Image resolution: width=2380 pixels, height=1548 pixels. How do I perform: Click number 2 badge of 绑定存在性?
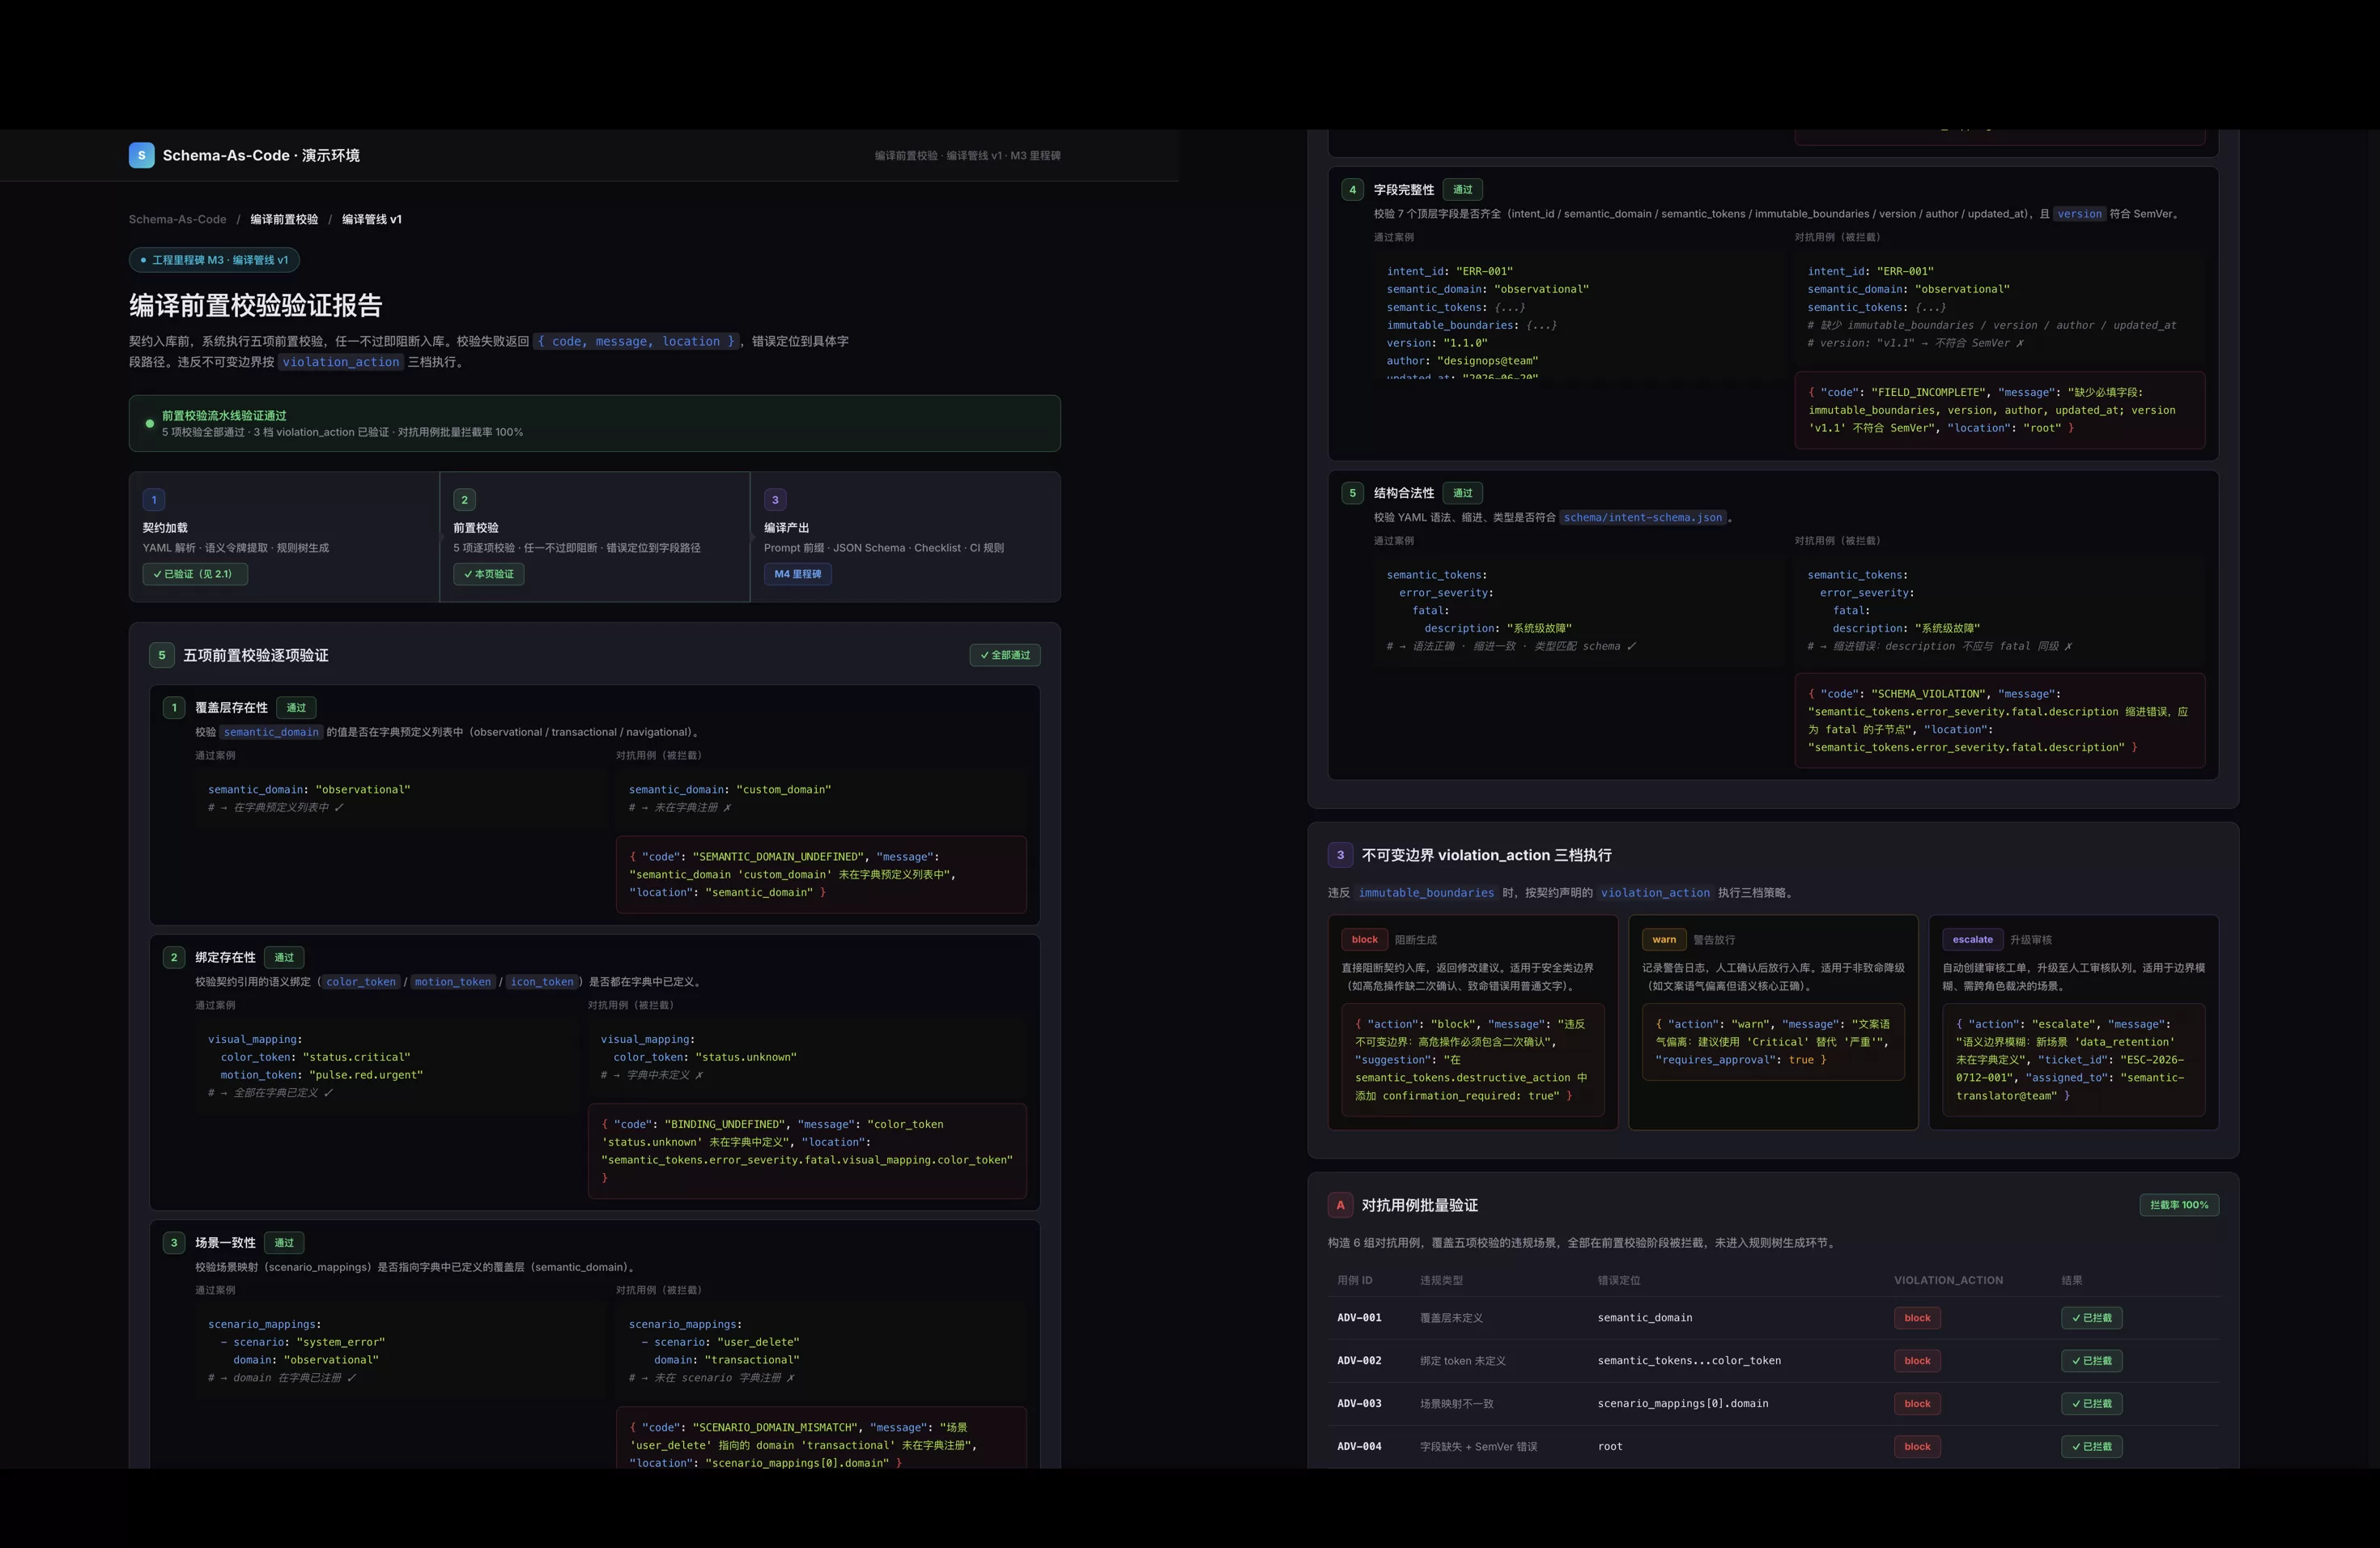tap(174, 957)
